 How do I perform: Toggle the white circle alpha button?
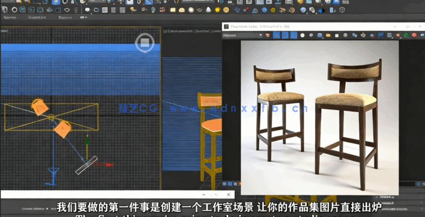coord(302,35)
